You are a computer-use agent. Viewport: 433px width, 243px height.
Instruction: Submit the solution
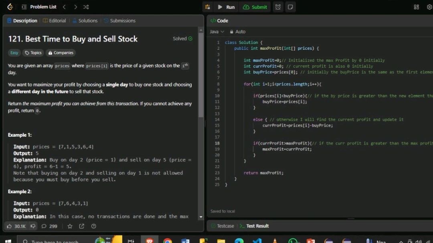[255, 7]
